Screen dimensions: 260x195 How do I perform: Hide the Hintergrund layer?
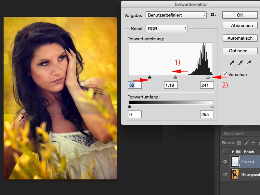(x=225, y=174)
